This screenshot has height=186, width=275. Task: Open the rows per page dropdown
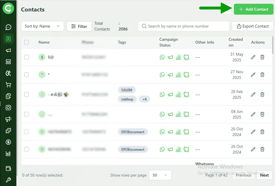tap(160, 175)
